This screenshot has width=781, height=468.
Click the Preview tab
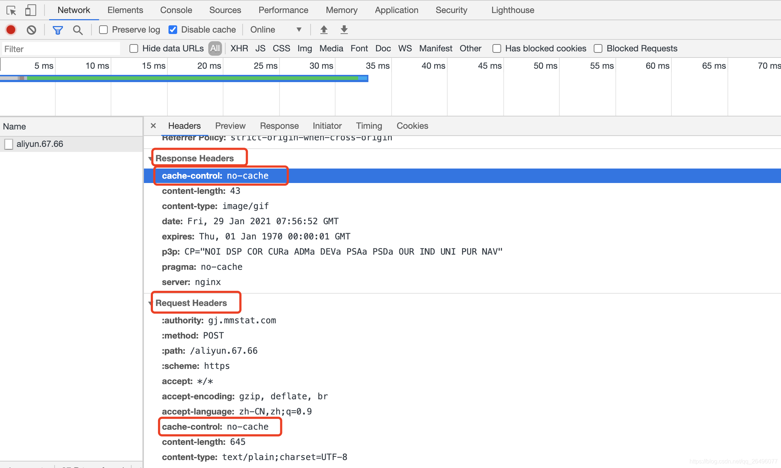tap(230, 125)
